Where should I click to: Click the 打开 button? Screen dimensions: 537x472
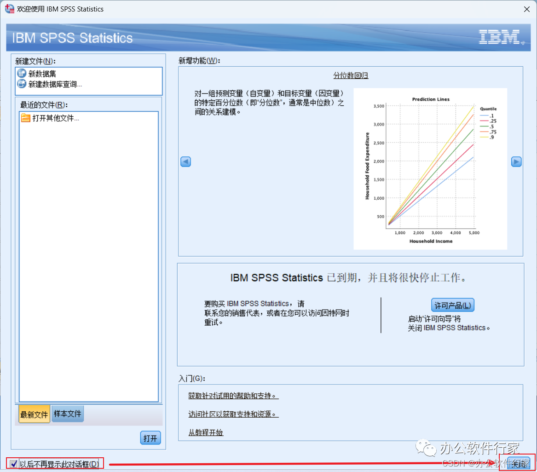(x=150, y=438)
